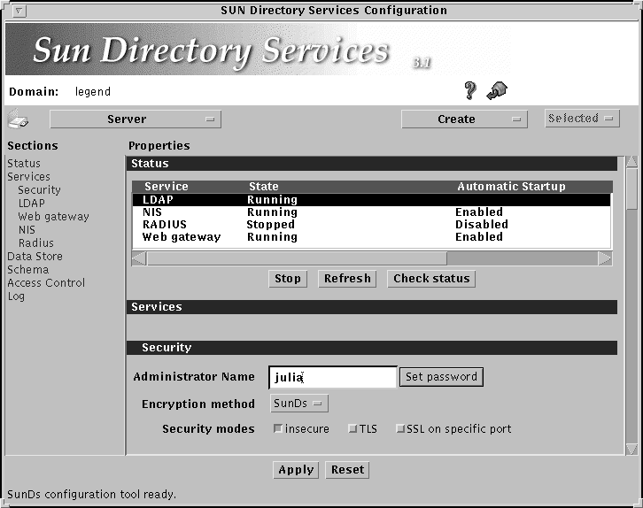Select Services in the Sections list
Viewport: 643px width, 508px height.
click(x=28, y=177)
